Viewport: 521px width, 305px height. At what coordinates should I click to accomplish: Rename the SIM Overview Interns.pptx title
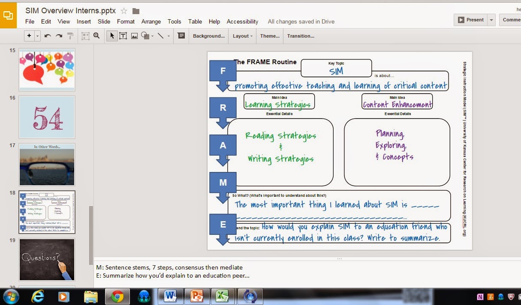[70, 11]
